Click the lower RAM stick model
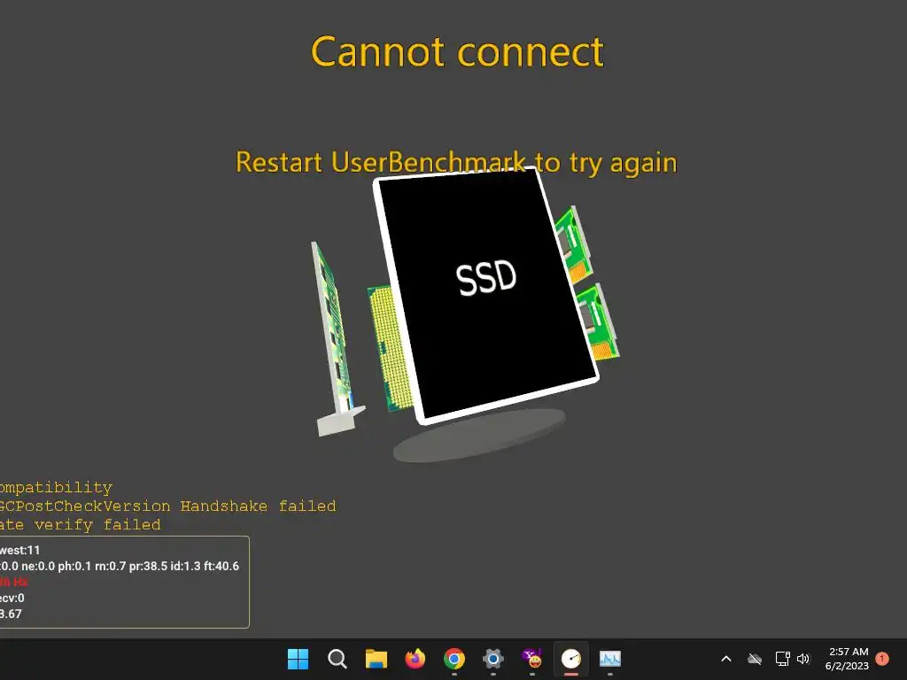 599,322
